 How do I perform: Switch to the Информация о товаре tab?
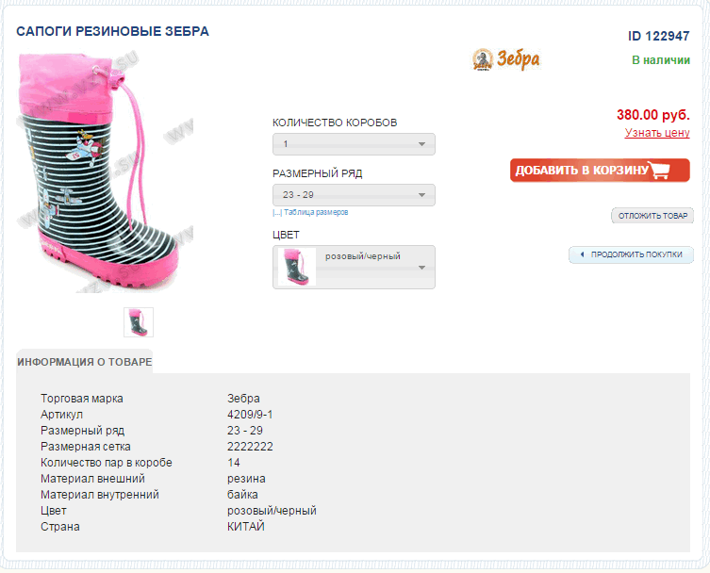coord(85,362)
